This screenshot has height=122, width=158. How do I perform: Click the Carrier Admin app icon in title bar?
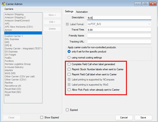pos(3,4)
